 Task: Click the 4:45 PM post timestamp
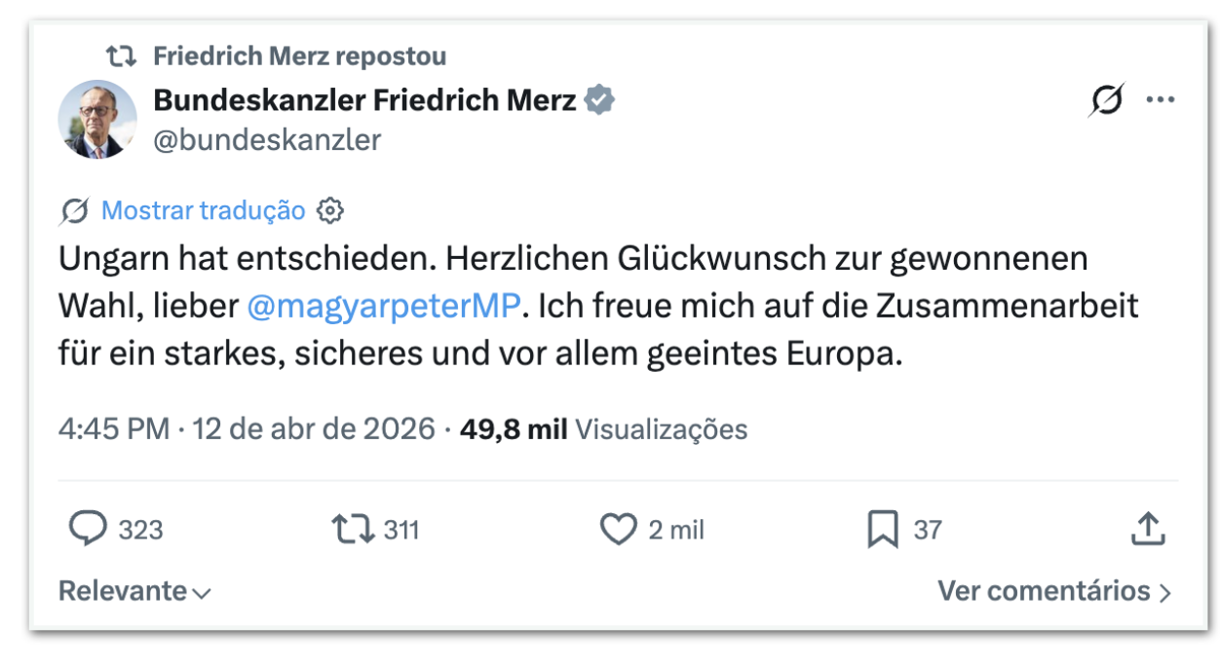[113, 429]
